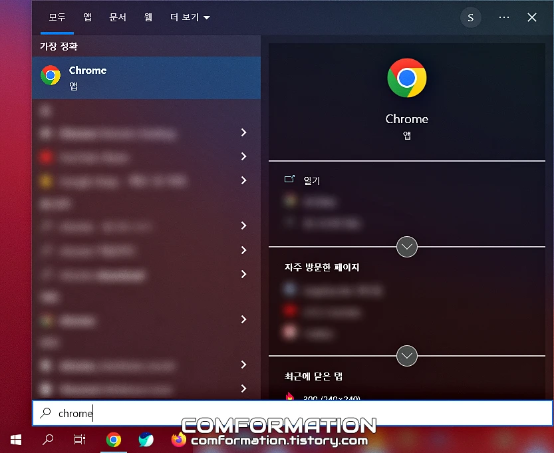Open the S user account avatar
Viewport: 554px width, 453px height.
pyautogui.click(x=471, y=17)
